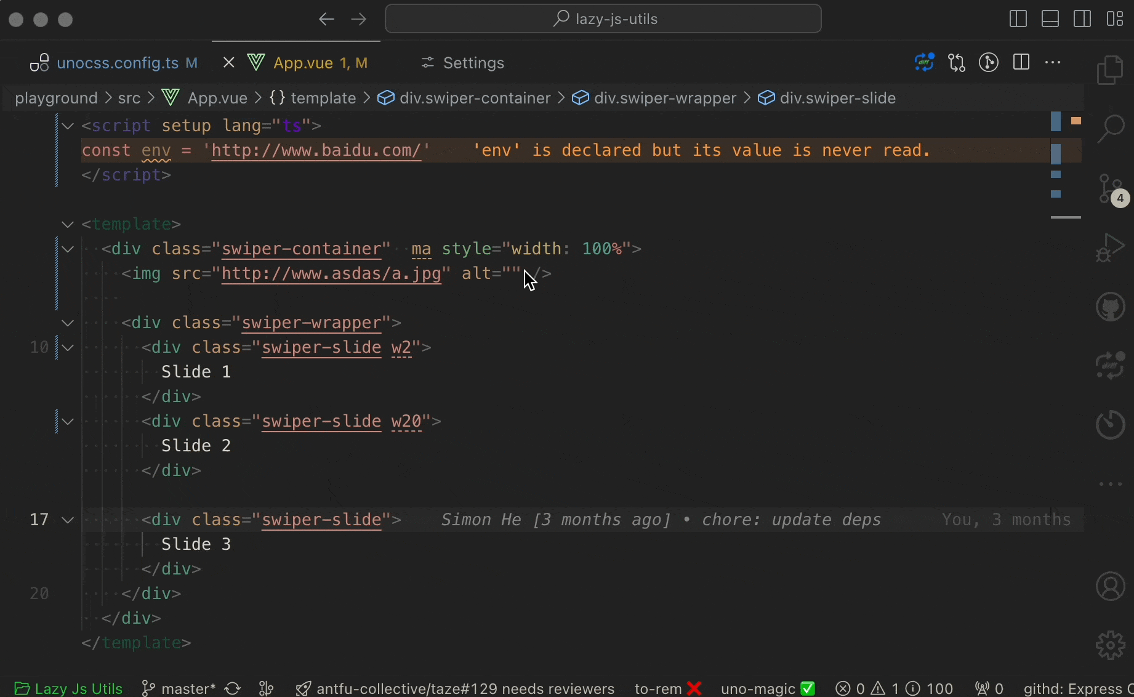This screenshot has width=1134, height=697.
Task: Click the Simon He blame annotation on line 17
Action: 661,520
